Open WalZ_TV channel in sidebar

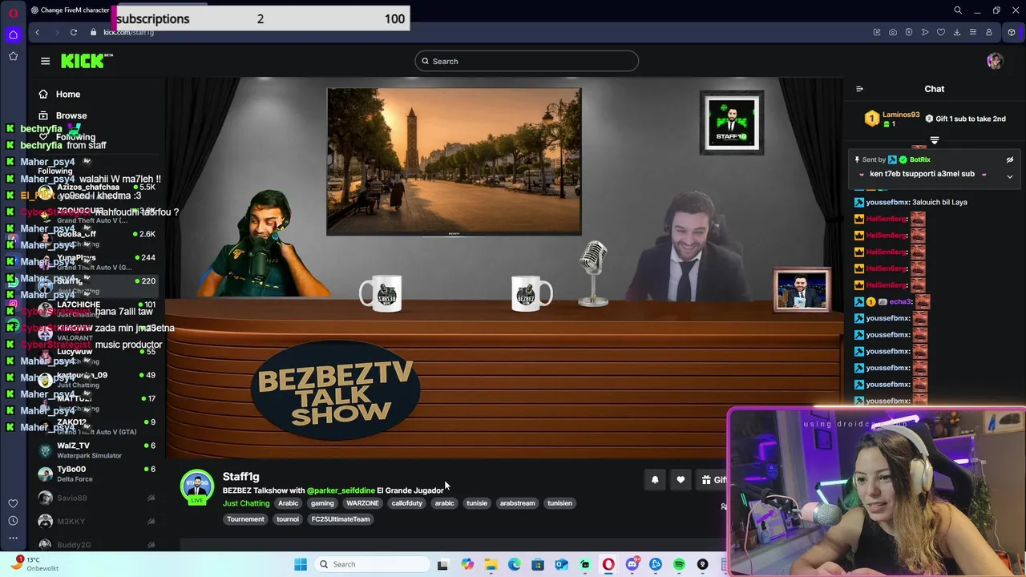pyautogui.click(x=96, y=450)
